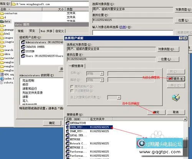Click 停止 button in front dialog

pos(176,85)
